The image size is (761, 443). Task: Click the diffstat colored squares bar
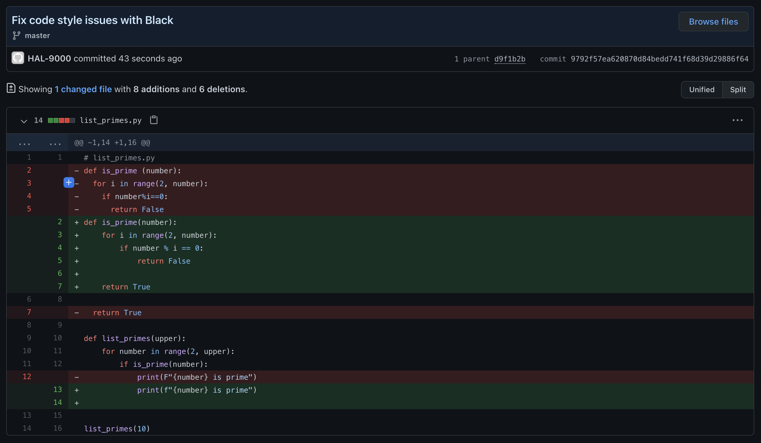pos(61,120)
